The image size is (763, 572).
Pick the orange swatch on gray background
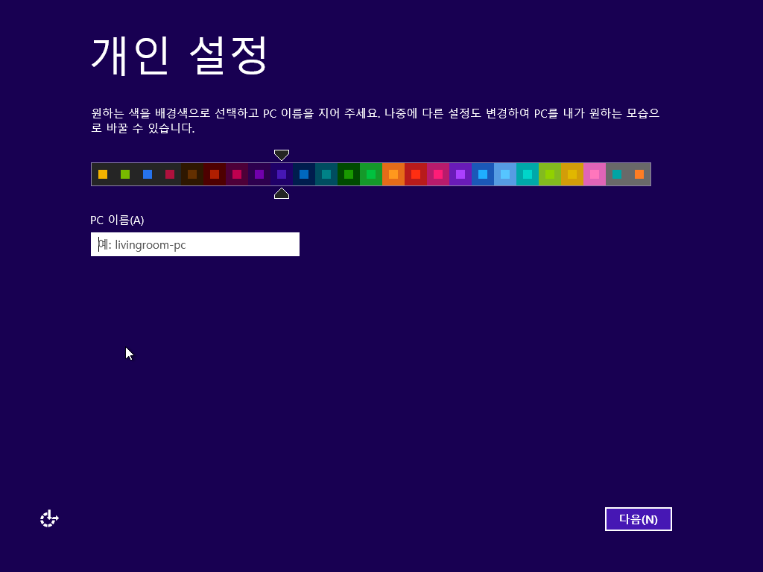click(x=639, y=174)
